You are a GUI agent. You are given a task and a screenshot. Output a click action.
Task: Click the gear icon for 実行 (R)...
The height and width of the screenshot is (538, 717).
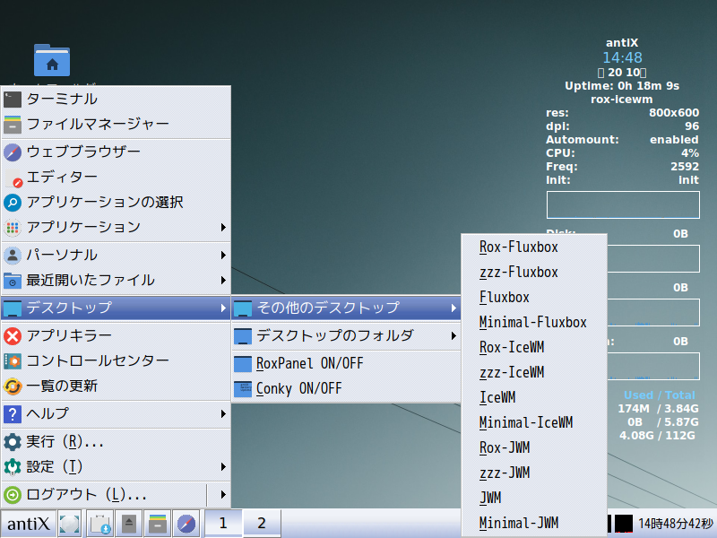coord(13,442)
